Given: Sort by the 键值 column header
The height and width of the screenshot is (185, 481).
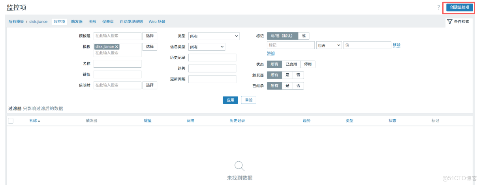Looking at the screenshot, I should pos(148,120).
